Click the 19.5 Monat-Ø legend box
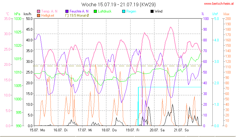This screenshot has height=137, width=236. click(x=67, y=15)
